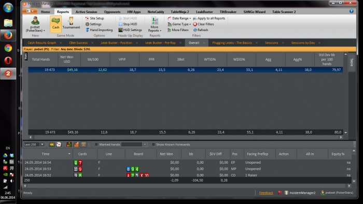
Task: Open the TableNinja 2 ribbon tab
Action: coord(180,12)
